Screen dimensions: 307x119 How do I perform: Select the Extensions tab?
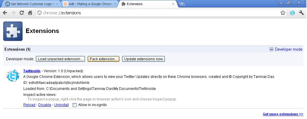(148, 4)
